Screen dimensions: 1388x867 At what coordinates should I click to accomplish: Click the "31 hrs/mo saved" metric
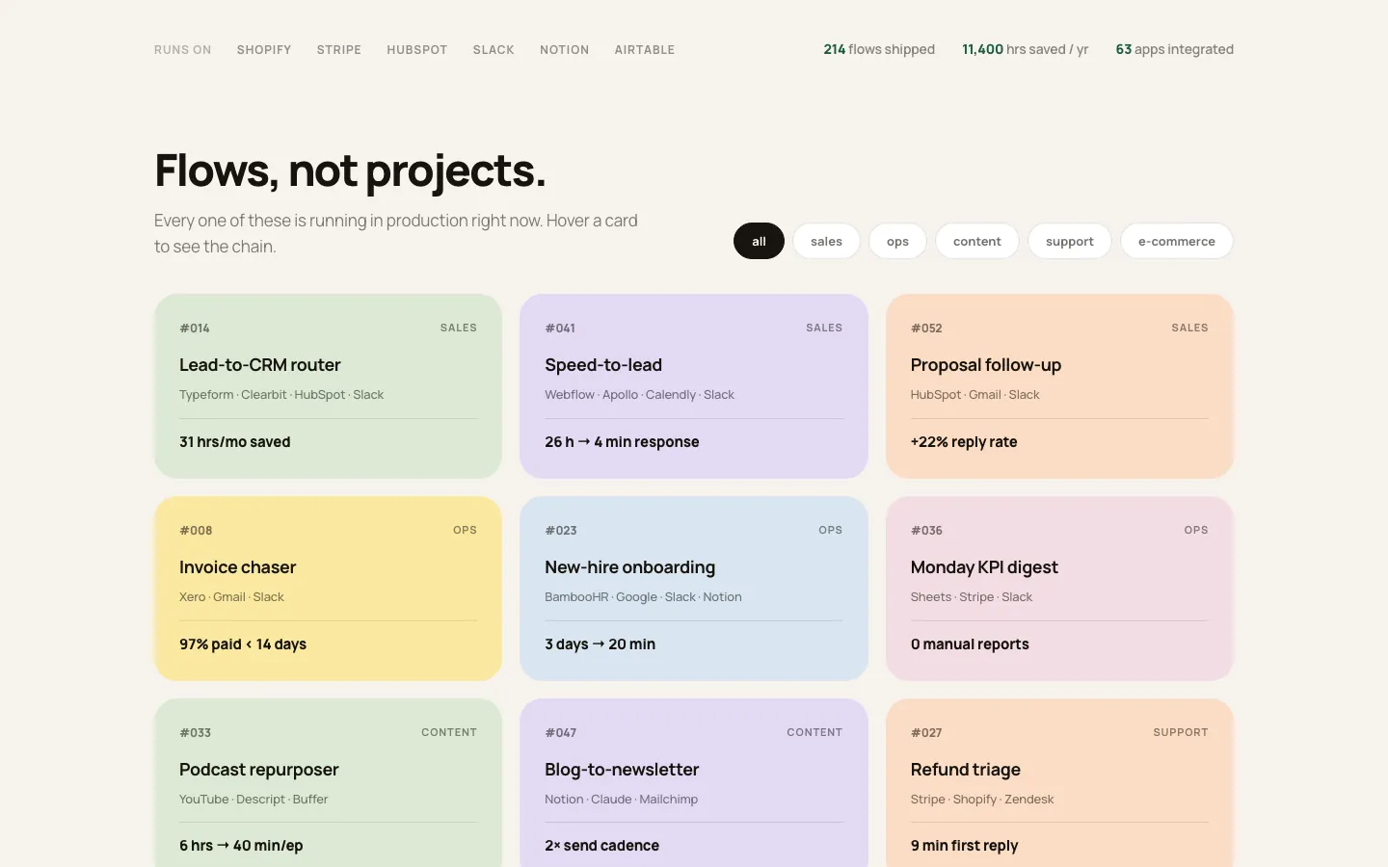tap(234, 442)
